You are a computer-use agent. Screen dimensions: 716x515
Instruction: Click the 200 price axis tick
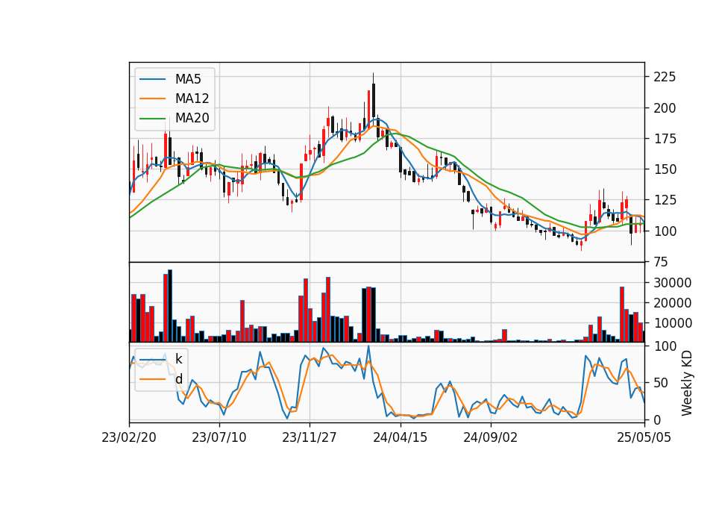(665, 107)
